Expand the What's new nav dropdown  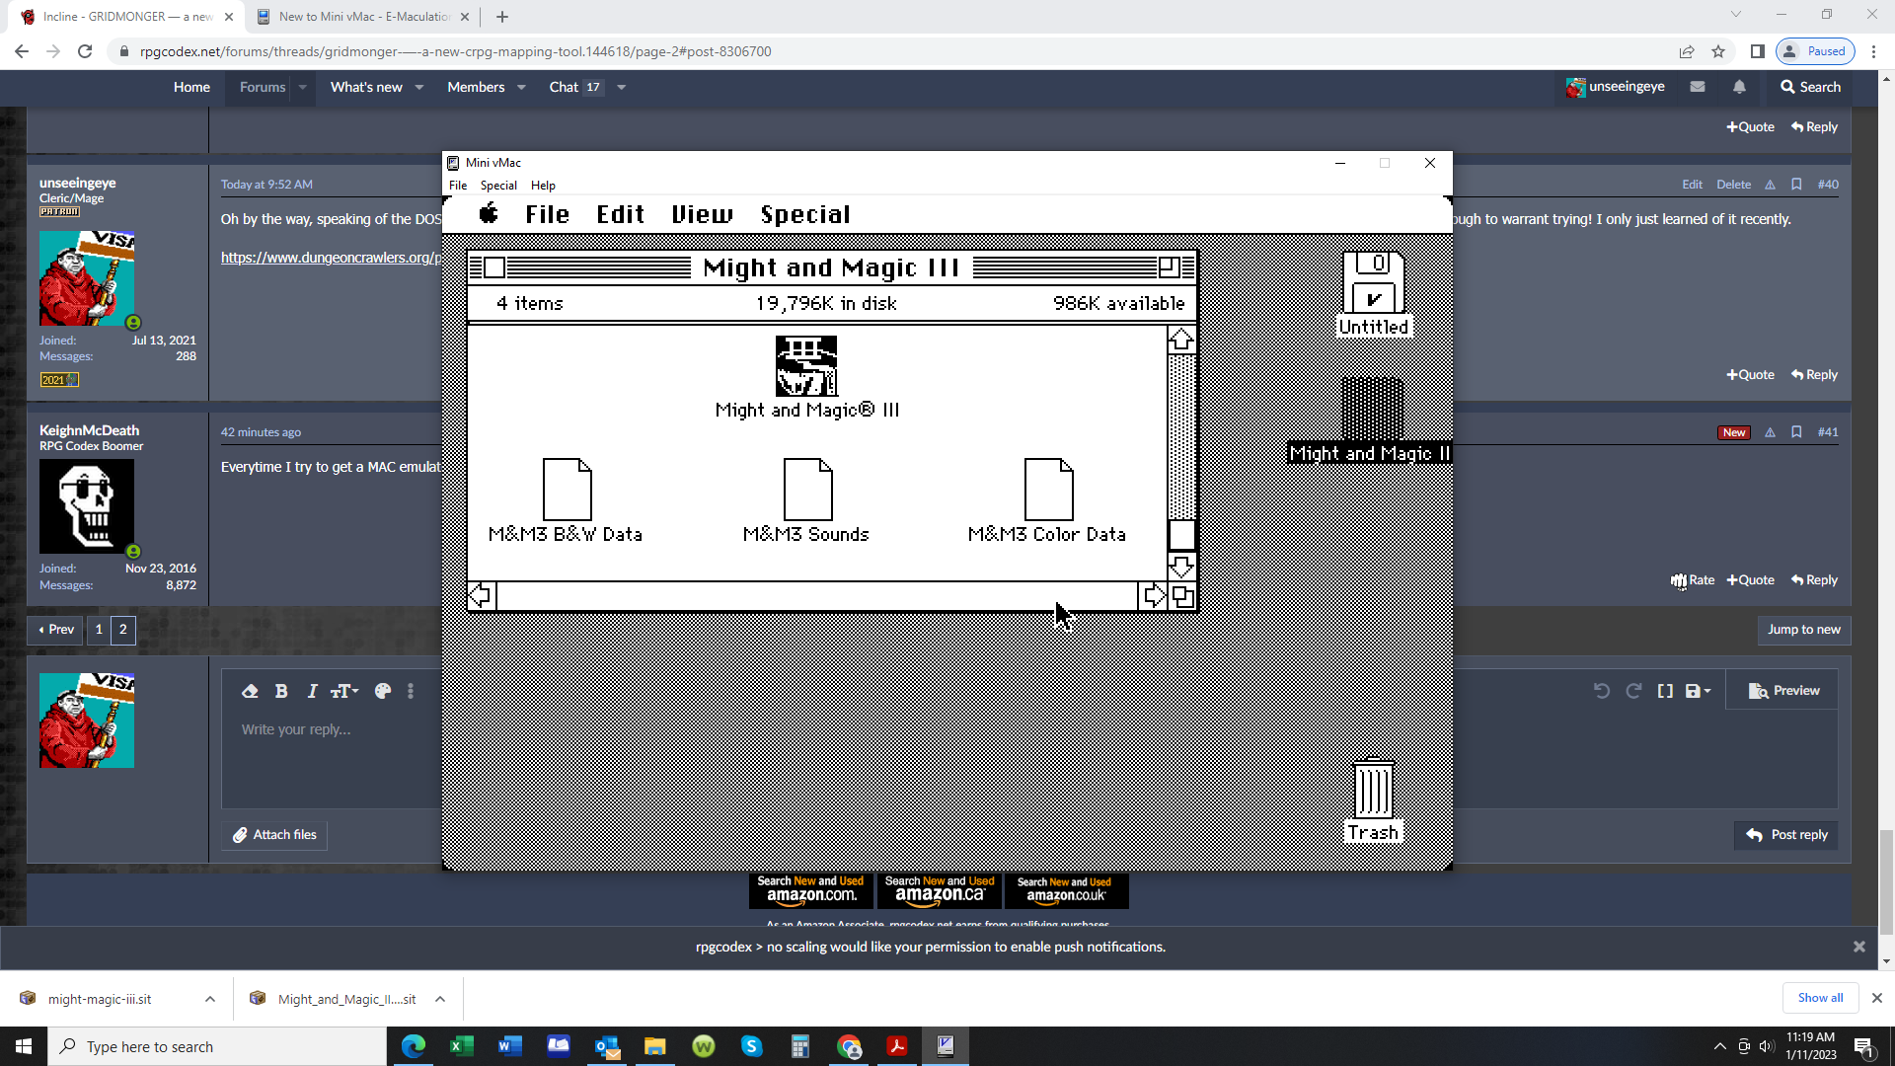419,87
